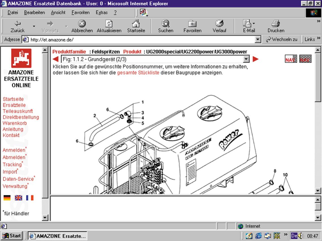
Task: Click sidebar frame scroll down arrow
Action: pos(45,217)
